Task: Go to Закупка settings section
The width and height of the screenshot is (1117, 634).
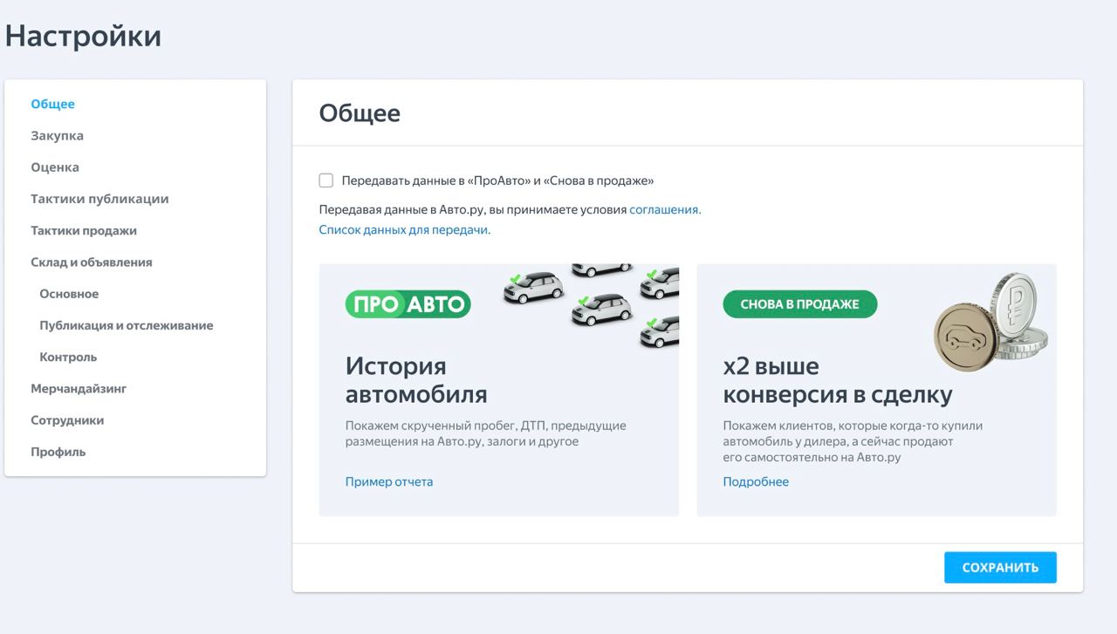Action: click(x=57, y=135)
